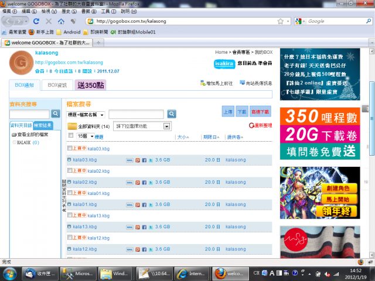Open the Firefox 工具 (Tools) menu
Image resolution: width=375 pixels, height=281 pixels.
pyautogui.click(x=108, y=11)
